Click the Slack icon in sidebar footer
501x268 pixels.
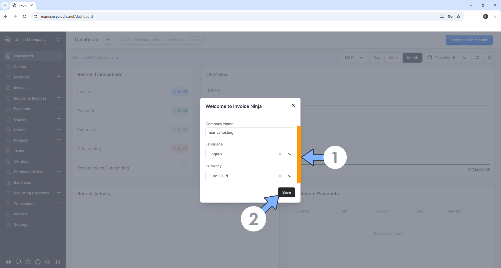(9, 262)
